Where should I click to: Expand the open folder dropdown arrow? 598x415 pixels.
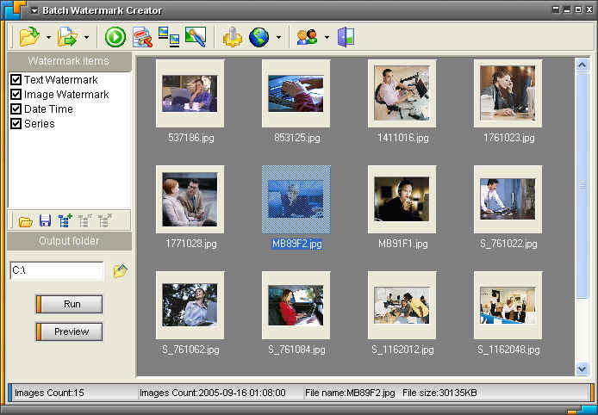(x=48, y=37)
